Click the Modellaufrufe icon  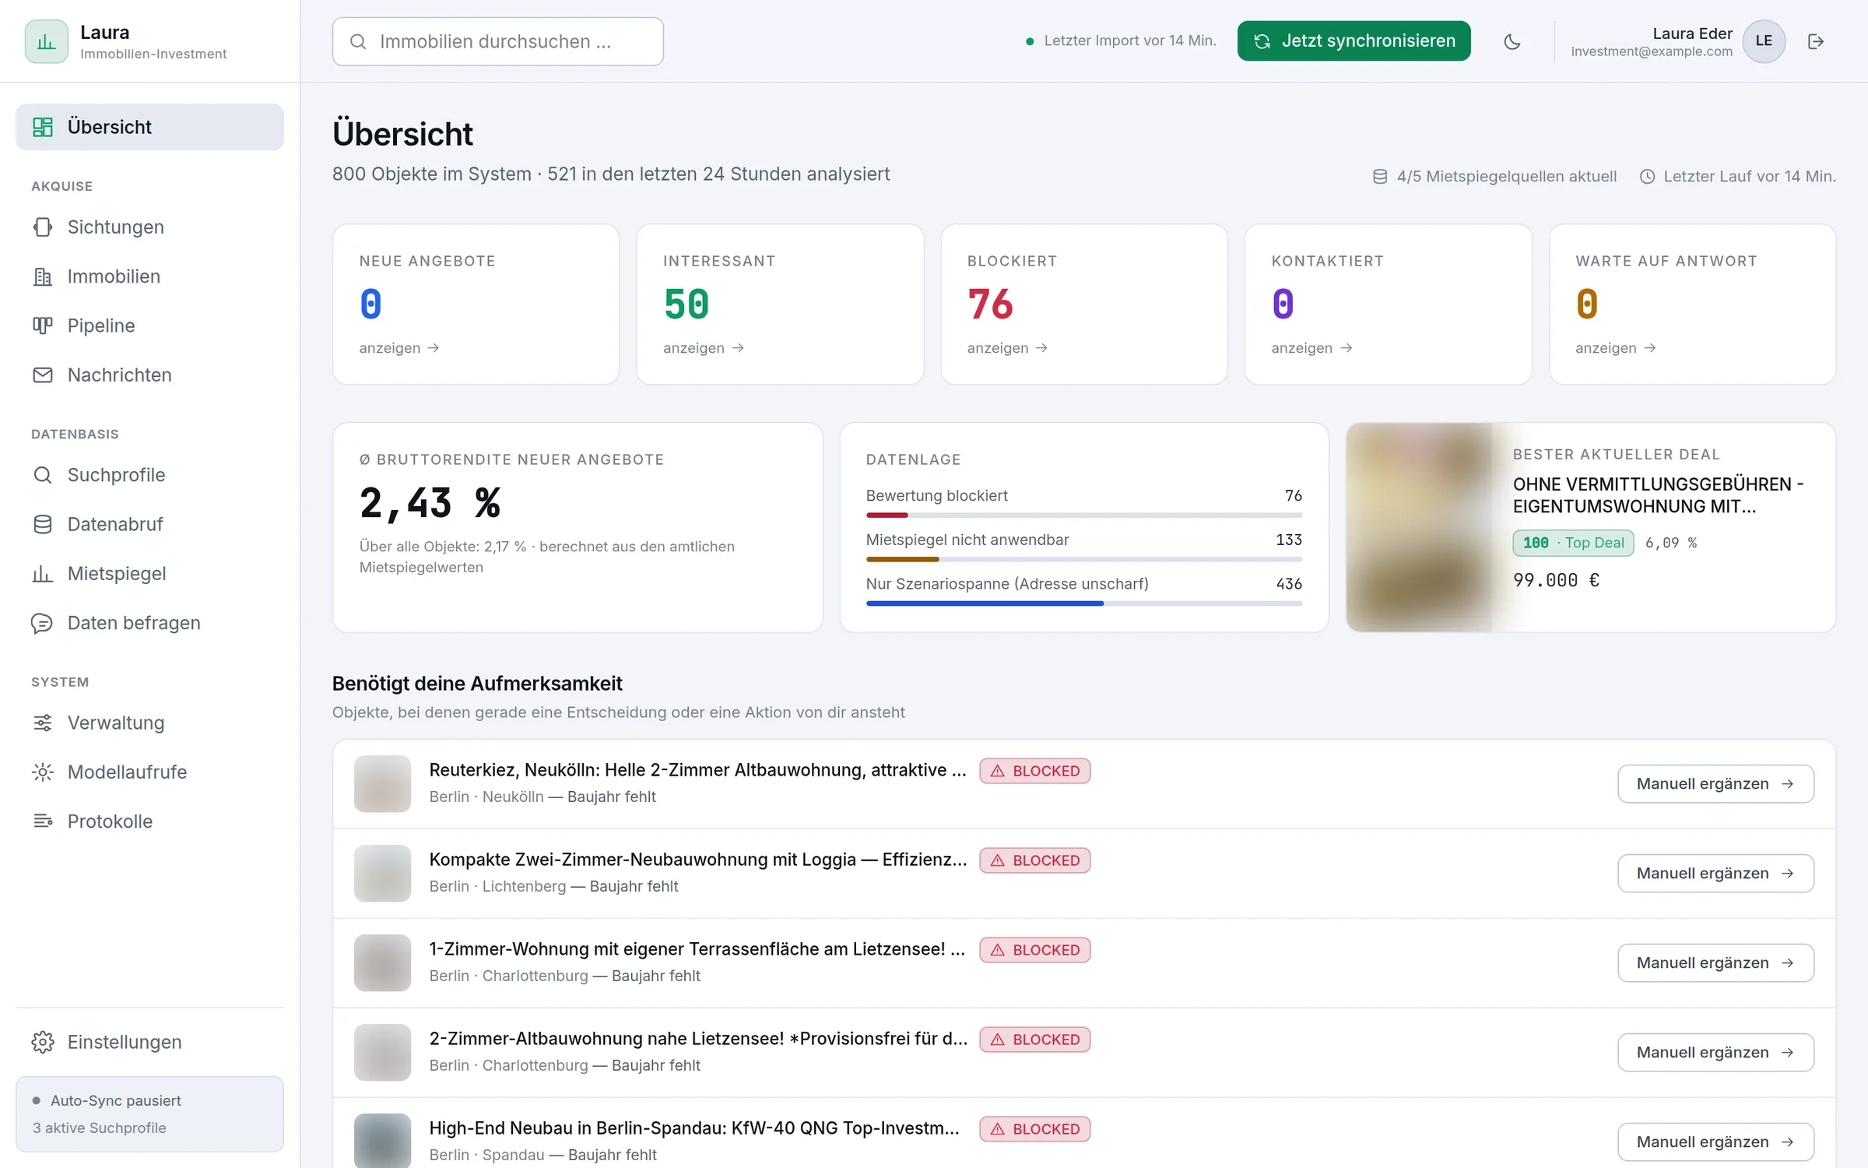click(43, 772)
